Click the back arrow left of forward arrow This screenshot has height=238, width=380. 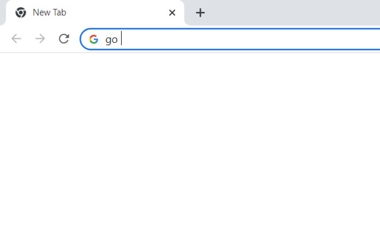[16, 38]
